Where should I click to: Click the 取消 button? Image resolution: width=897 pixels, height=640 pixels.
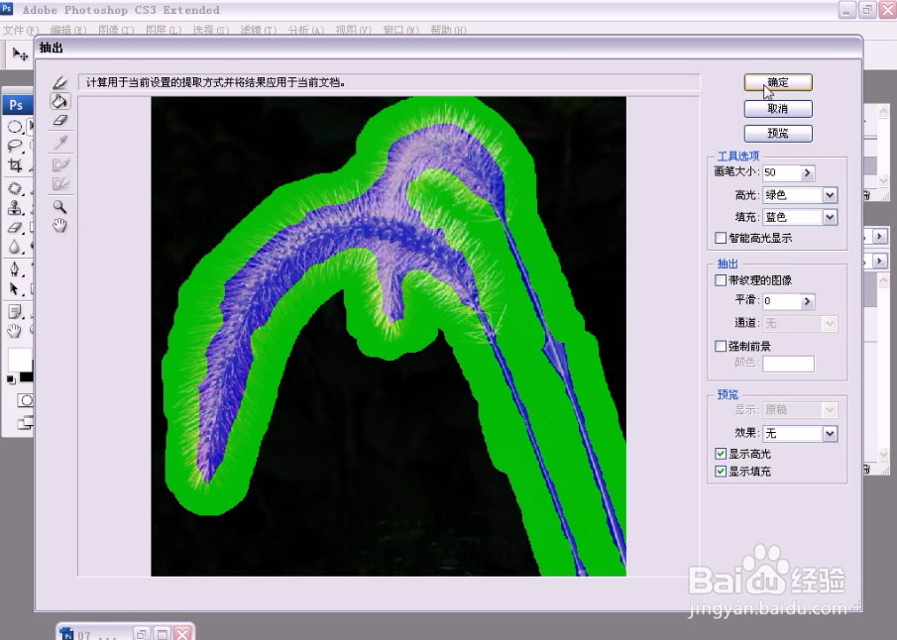pyautogui.click(x=778, y=109)
